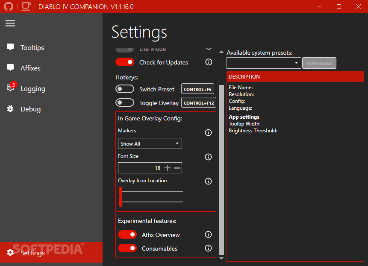368x266 pixels.
Task: Open the GitHub link icon
Action: pyautogui.click(x=9, y=6)
